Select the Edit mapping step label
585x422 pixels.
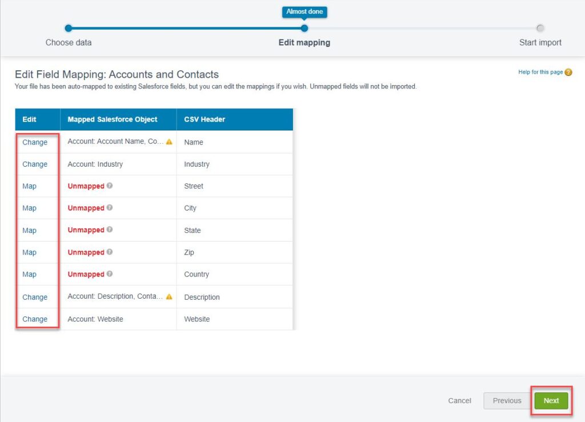tap(304, 42)
